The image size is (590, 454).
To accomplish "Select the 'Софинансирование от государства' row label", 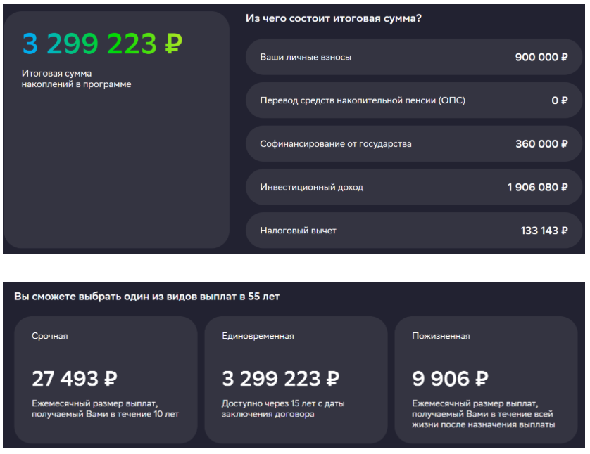I will [x=336, y=144].
